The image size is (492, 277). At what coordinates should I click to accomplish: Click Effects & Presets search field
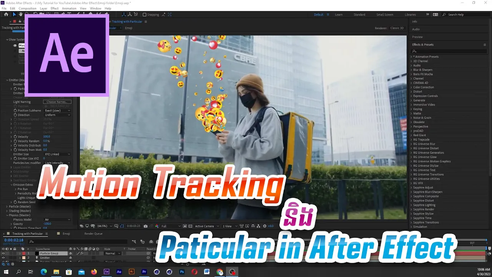pos(449,51)
